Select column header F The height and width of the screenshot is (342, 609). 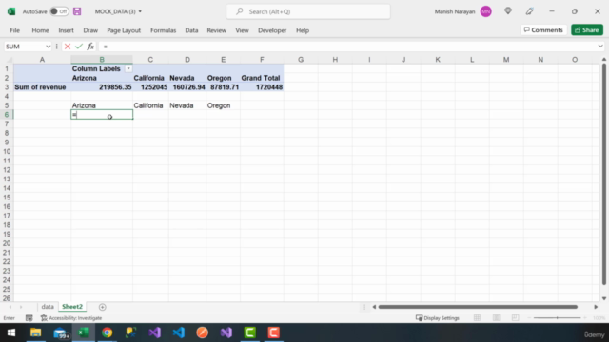coord(262,60)
